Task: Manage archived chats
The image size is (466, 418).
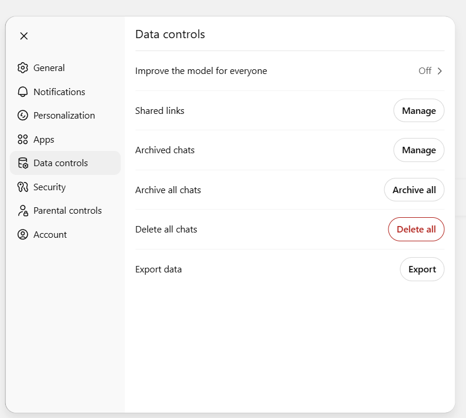Action: coord(419,150)
